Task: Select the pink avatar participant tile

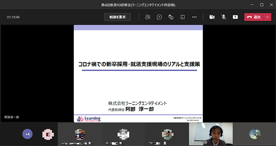Action: (x=48, y=134)
